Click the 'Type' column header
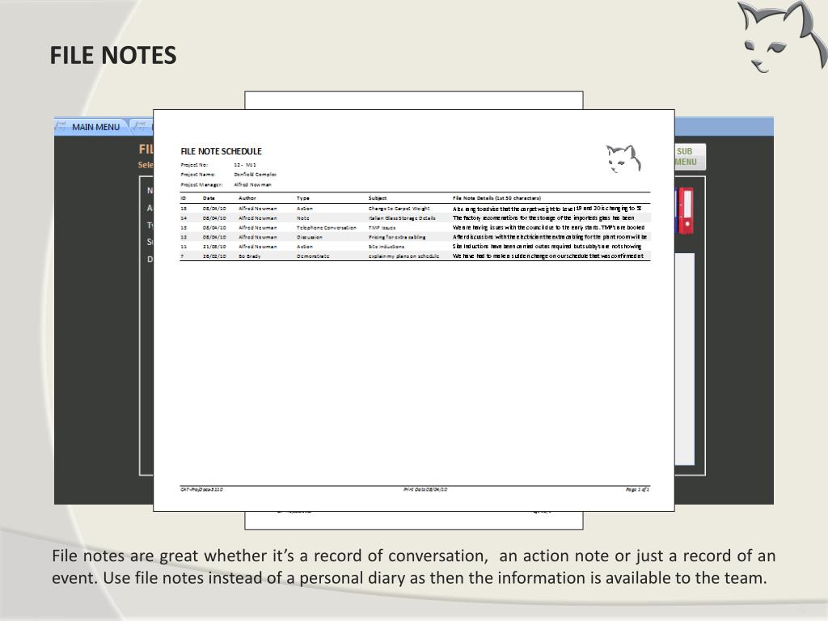 pos(303,198)
